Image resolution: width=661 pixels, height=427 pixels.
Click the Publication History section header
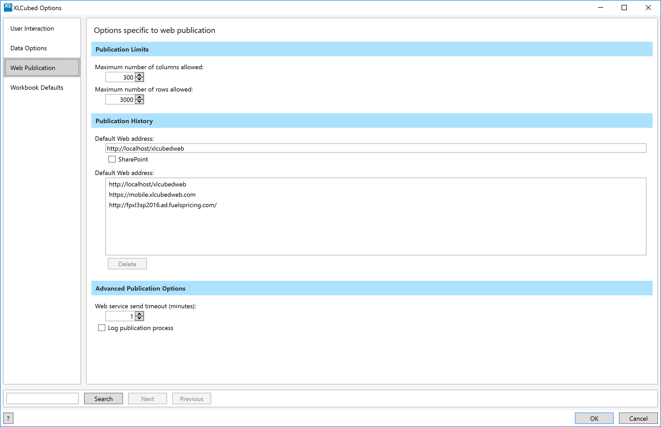point(372,121)
